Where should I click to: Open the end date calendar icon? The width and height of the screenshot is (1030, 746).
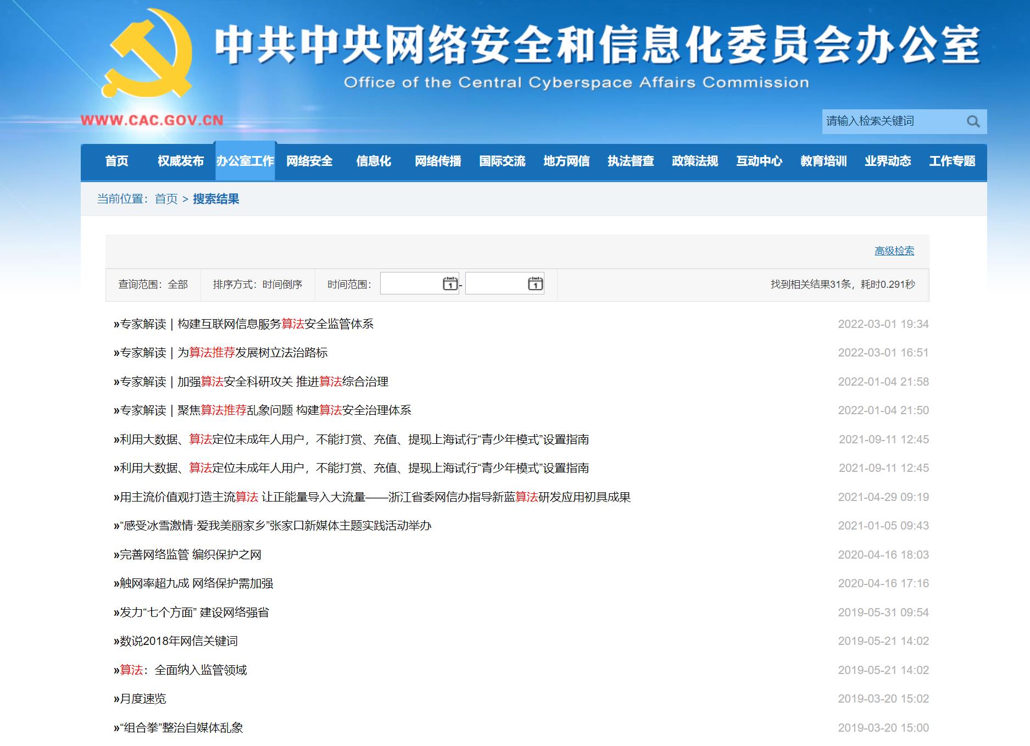coord(535,283)
